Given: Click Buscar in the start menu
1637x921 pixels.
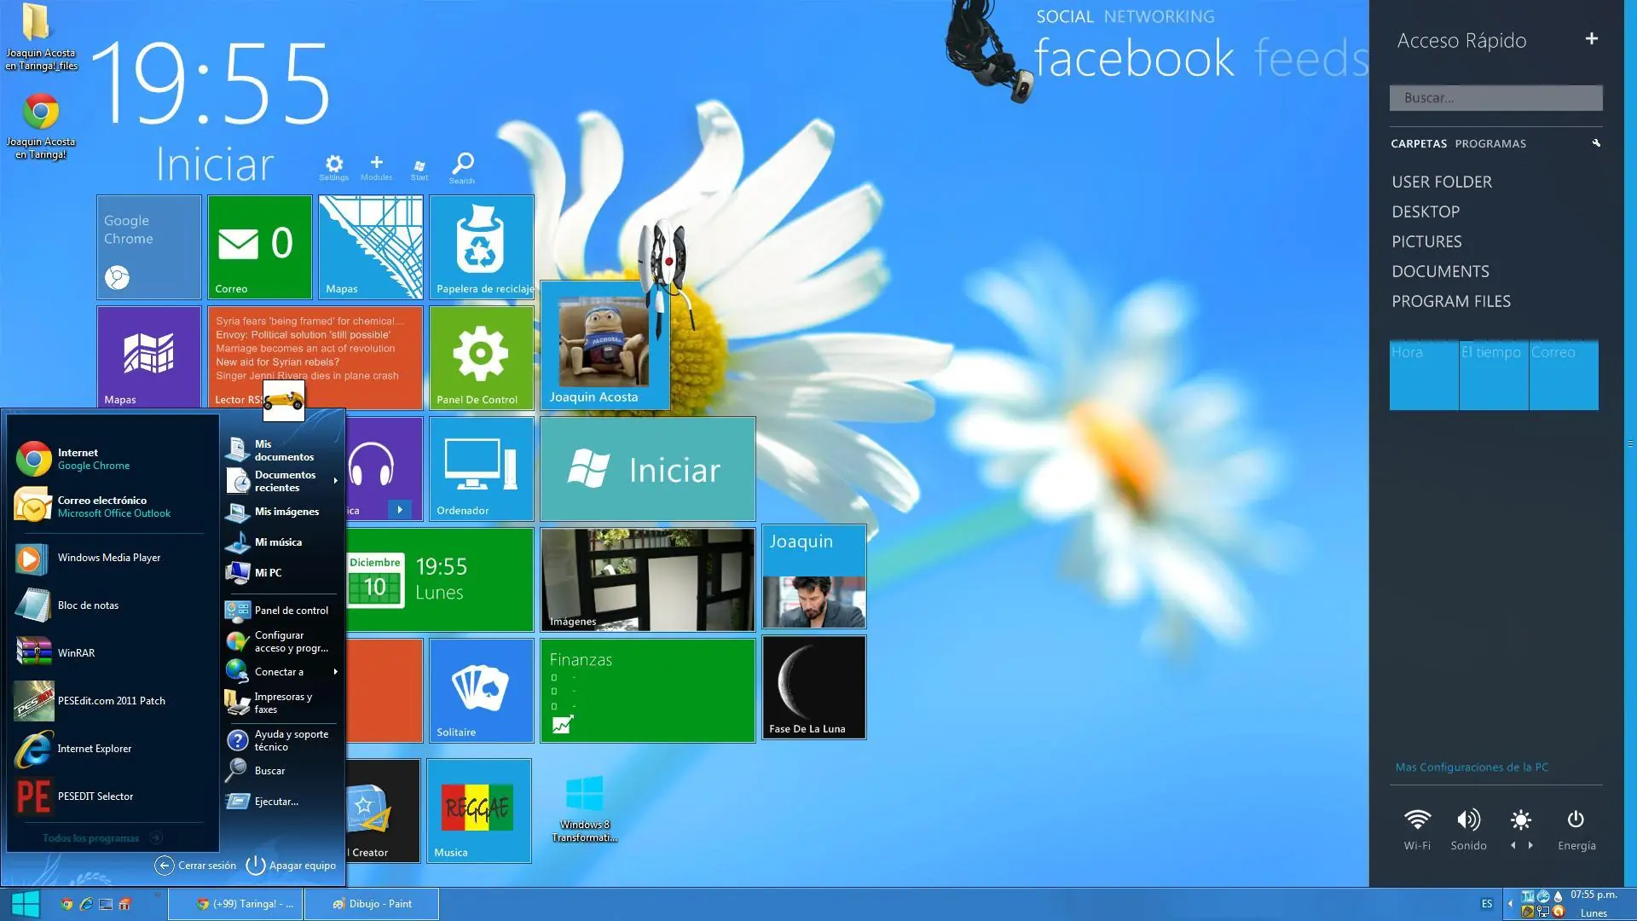Looking at the screenshot, I should click(x=281, y=771).
